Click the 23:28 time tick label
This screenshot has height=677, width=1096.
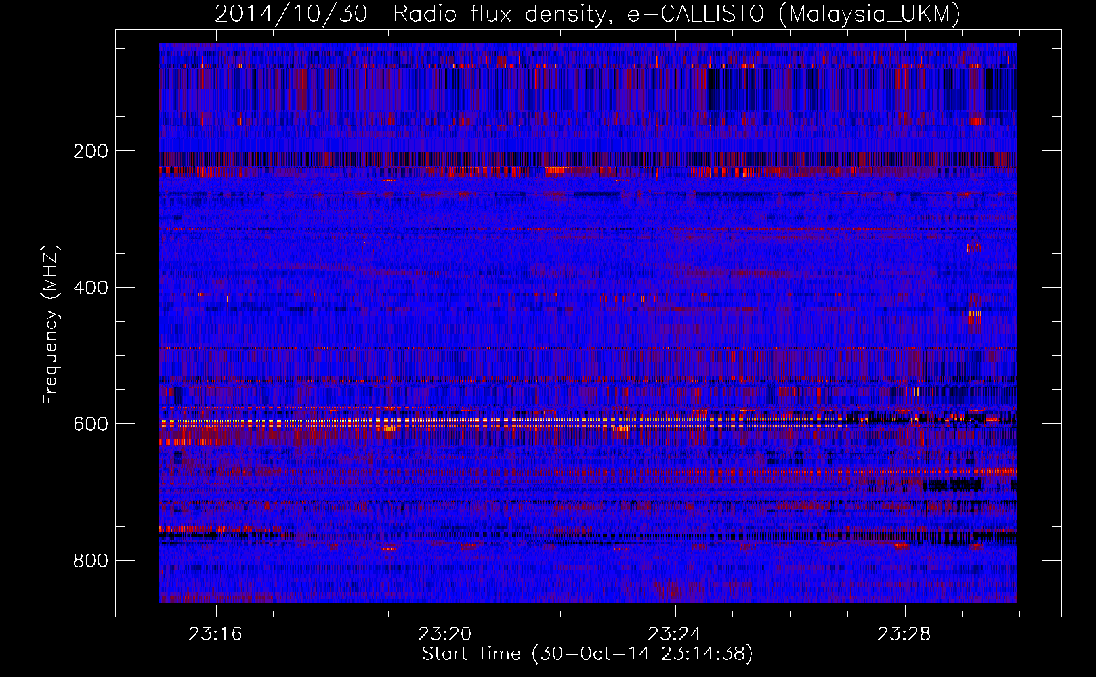[904, 634]
